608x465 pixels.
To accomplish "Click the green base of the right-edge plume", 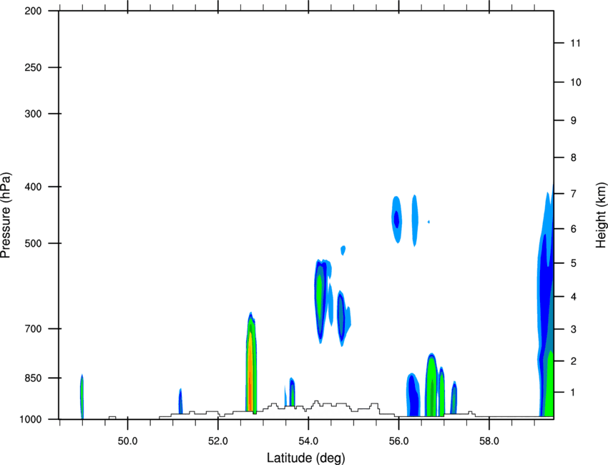I will 549,384.
